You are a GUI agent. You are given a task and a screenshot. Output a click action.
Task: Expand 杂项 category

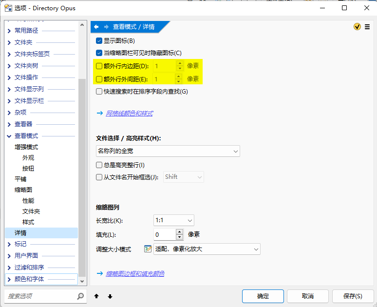click(9, 113)
